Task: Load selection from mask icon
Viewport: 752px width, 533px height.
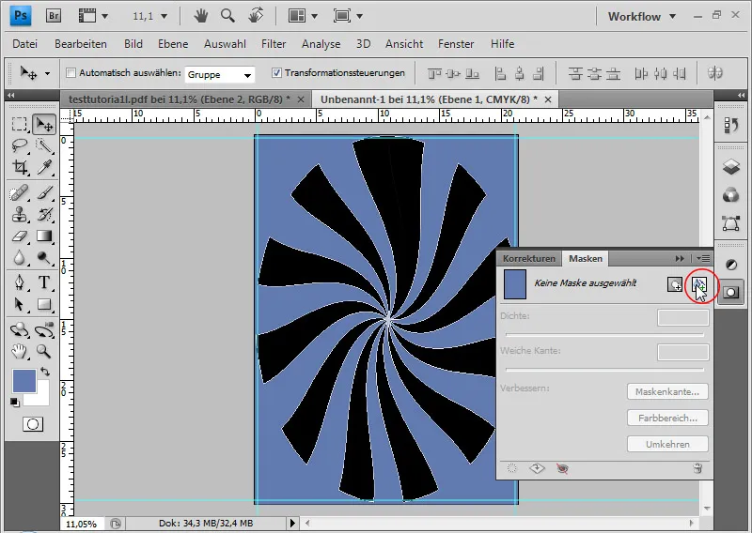Action: coord(511,468)
